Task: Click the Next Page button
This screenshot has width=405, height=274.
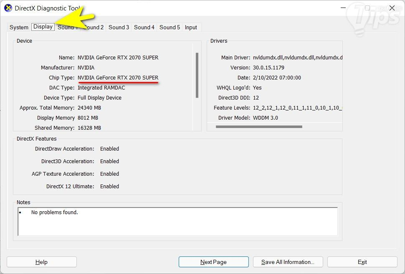Action: (214, 262)
